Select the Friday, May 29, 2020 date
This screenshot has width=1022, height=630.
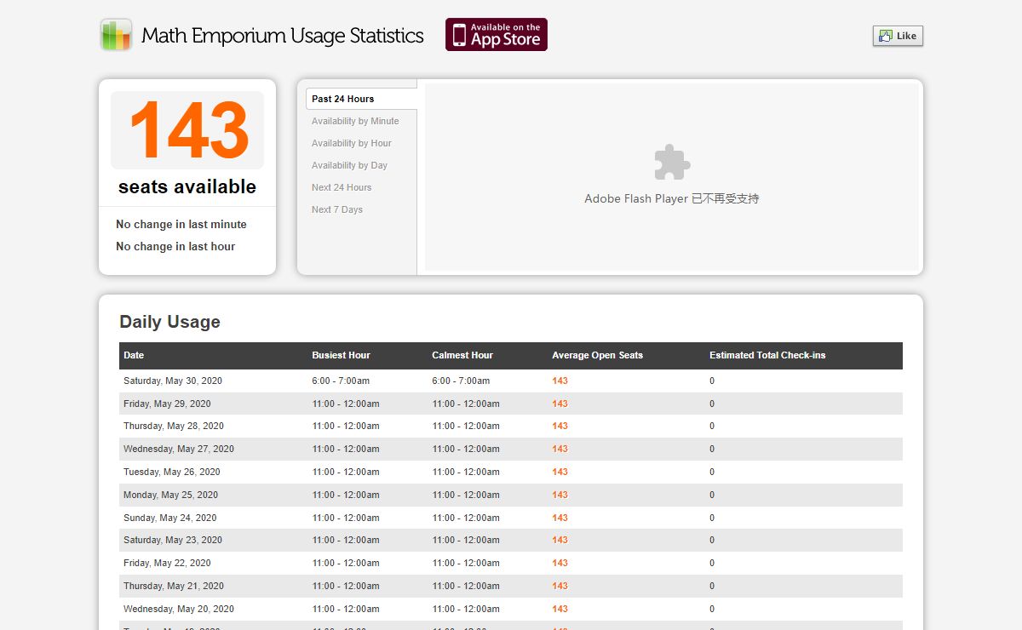point(167,404)
